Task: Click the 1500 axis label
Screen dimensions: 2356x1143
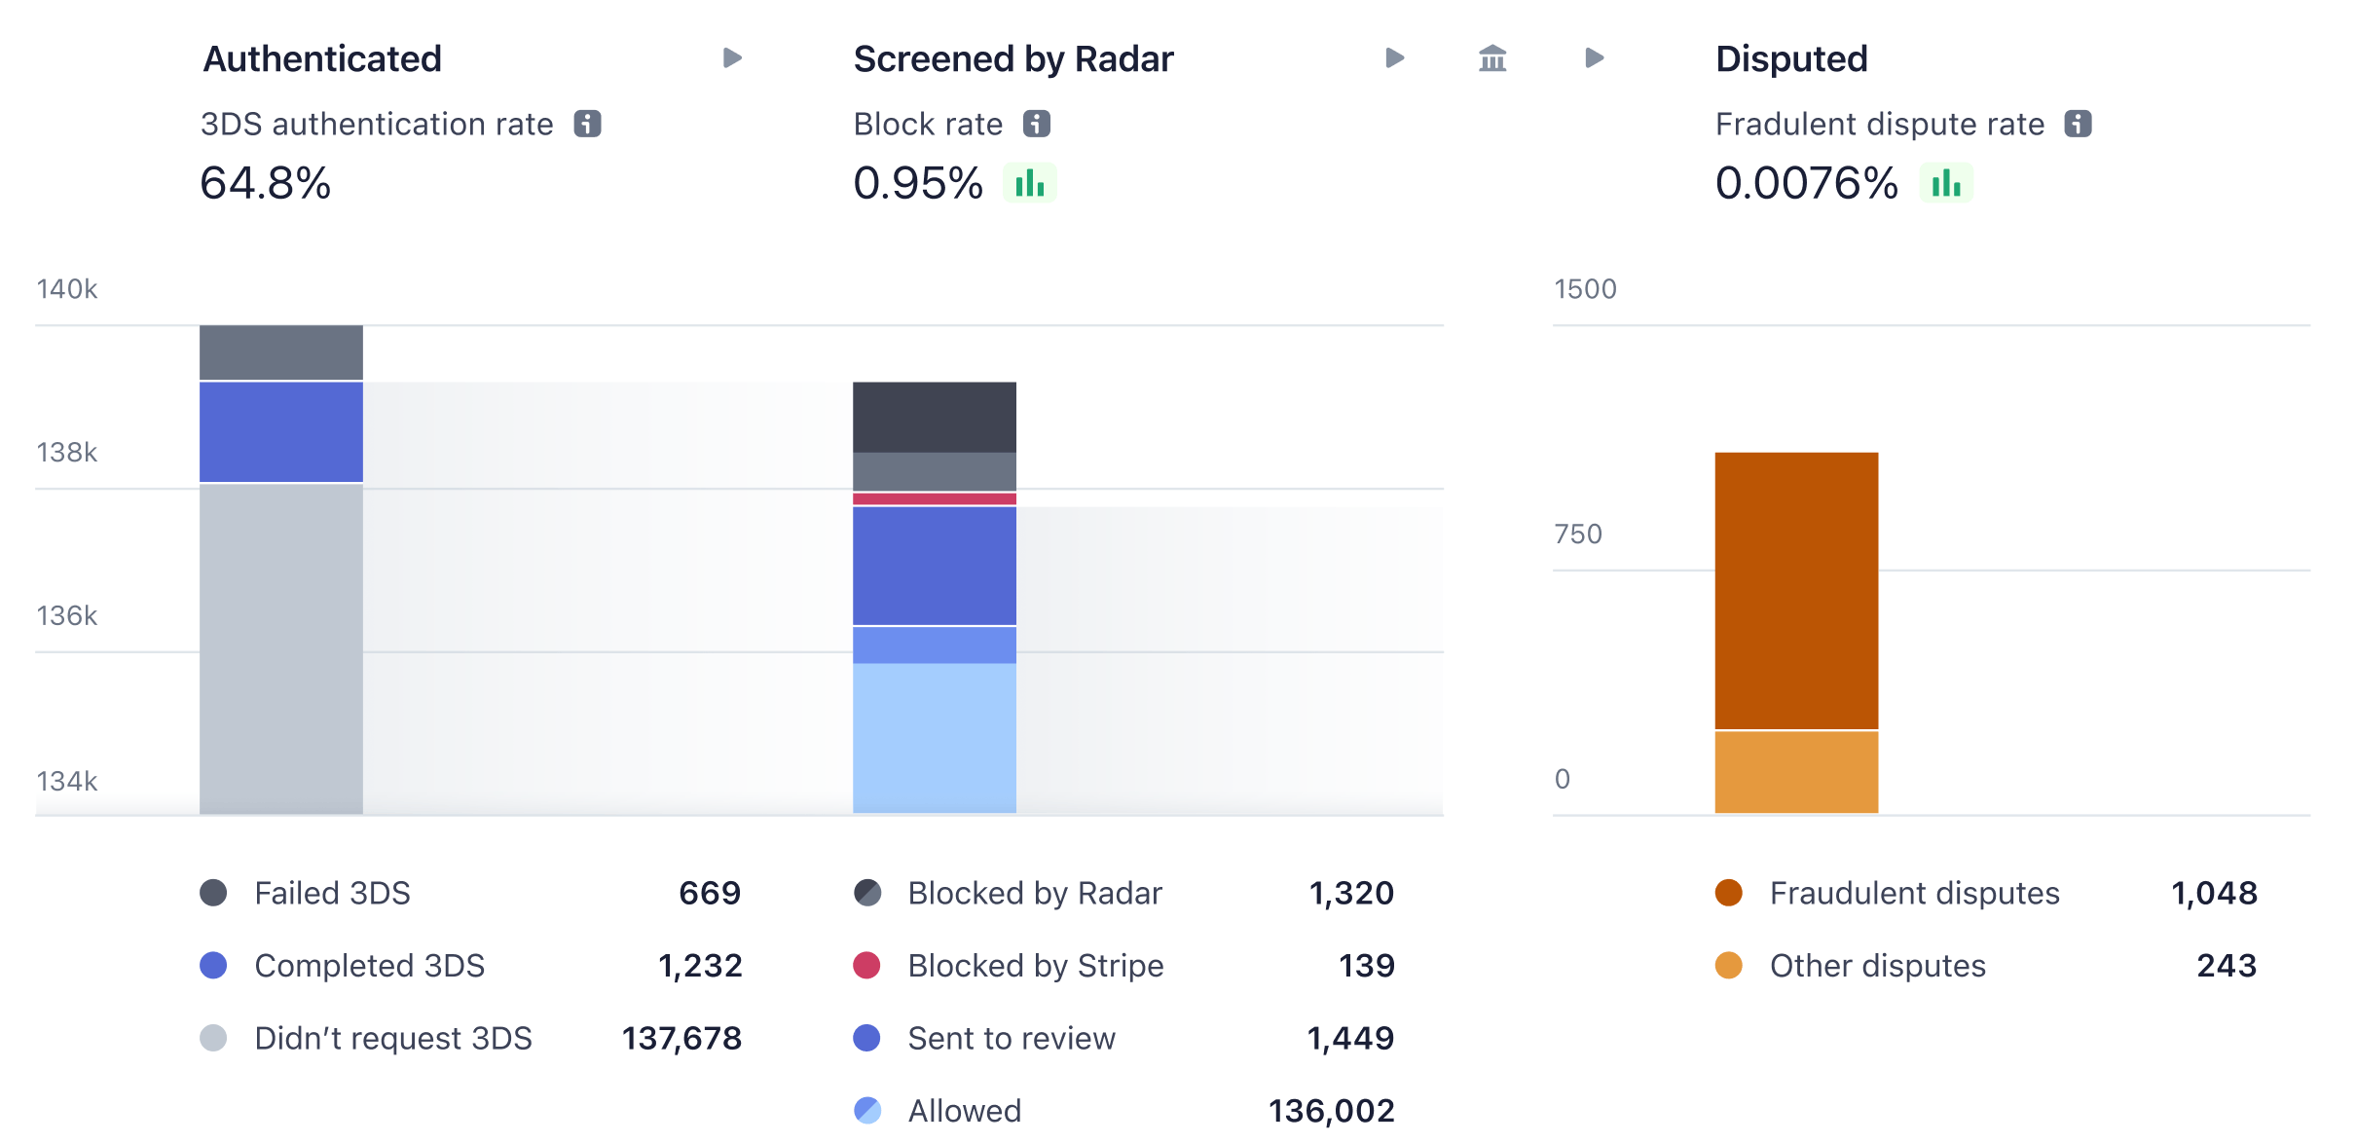Action: click(1585, 289)
